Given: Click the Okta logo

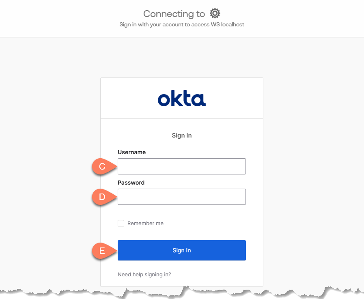Looking at the screenshot, I should point(181,99).
